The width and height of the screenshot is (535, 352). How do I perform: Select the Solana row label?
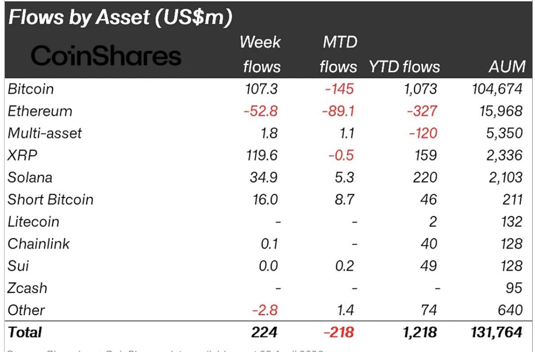(x=30, y=177)
